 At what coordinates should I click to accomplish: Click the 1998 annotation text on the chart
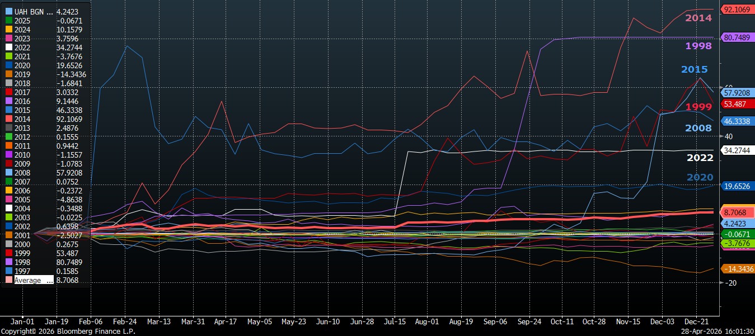tap(698, 46)
